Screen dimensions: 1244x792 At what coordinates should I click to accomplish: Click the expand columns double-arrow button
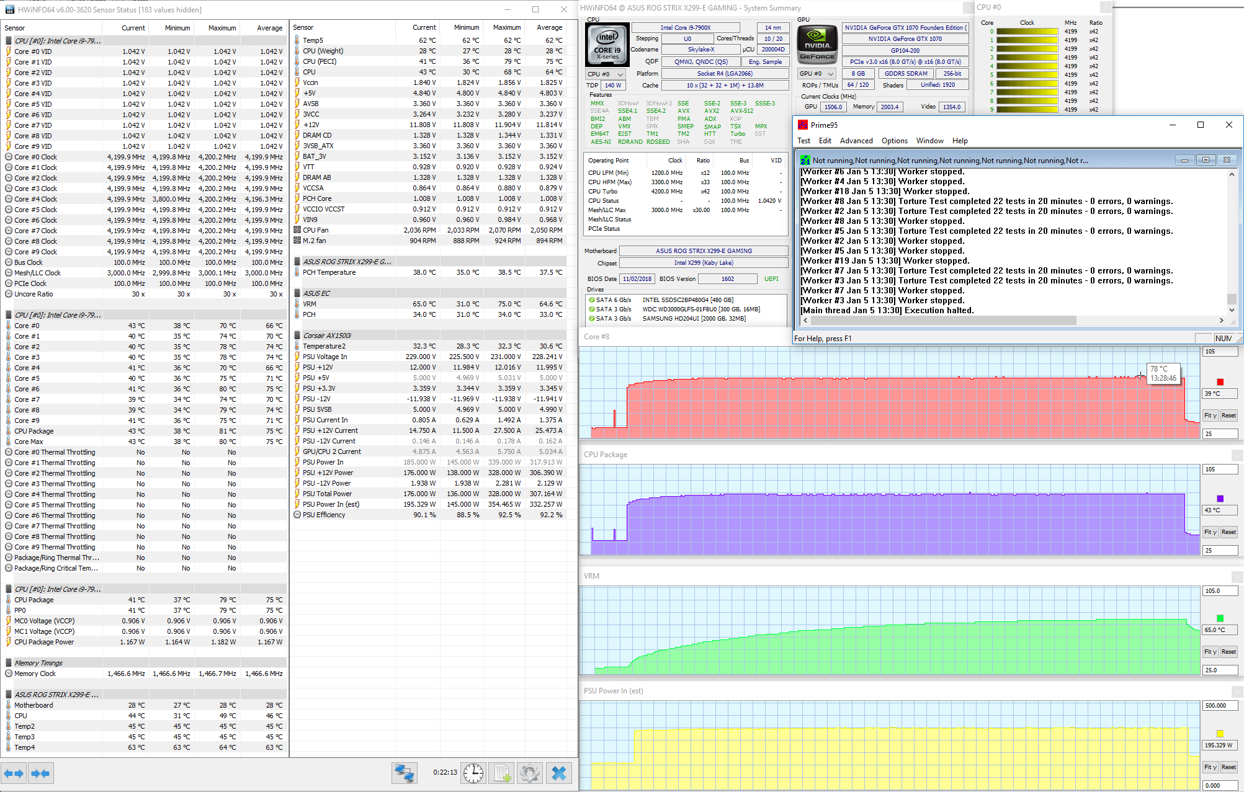tap(14, 773)
